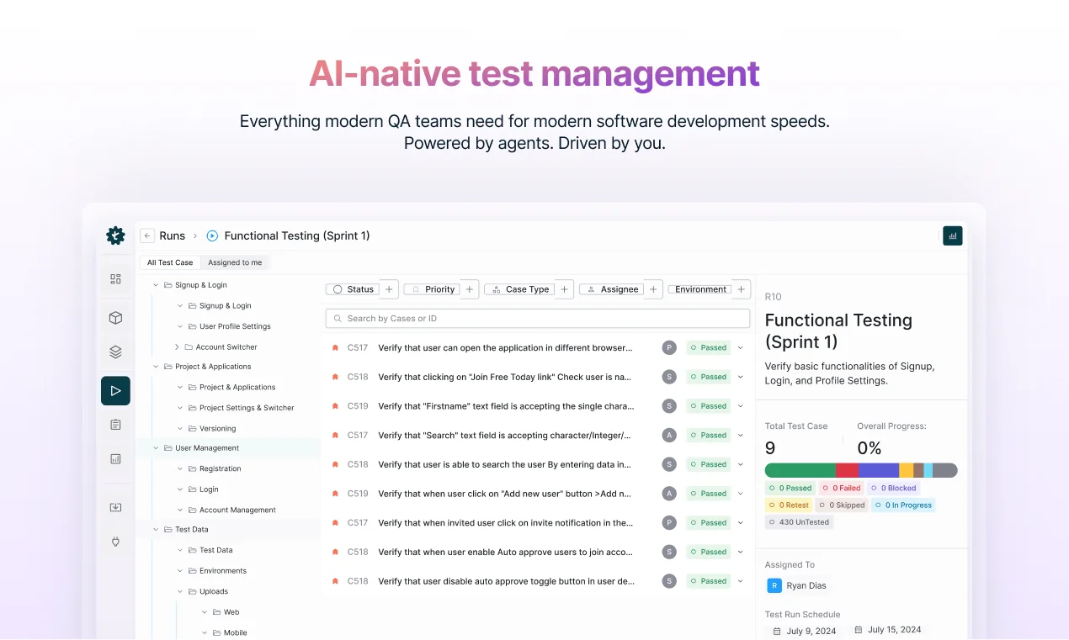Click avatar A on 'Add new user' row
Screen dimensions: 1069x640
669,494
